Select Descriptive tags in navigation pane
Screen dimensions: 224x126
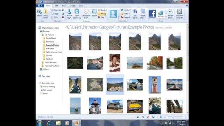pyautogui.click(x=48, y=83)
